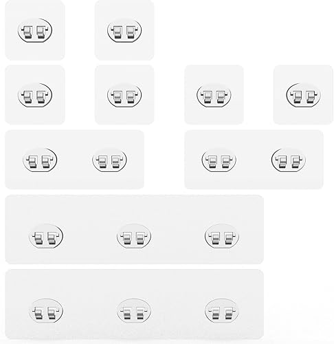
Task: Select the last hook in the four-pad row
Action: point(303,95)
